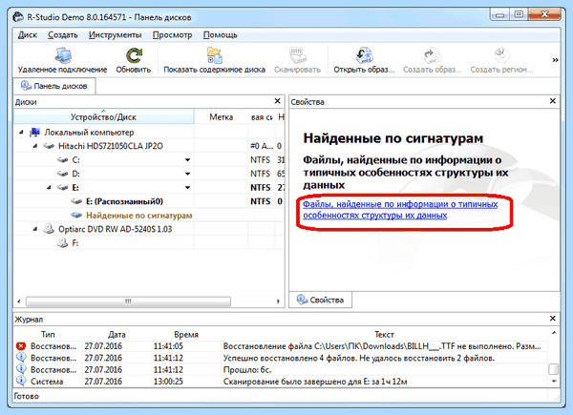Open the Просмотр menu
The width and height of the screenshot is (573, 415).
(x=172, y=35)
